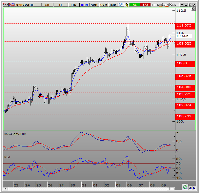Viewport: 199px width, 193px height.
Task: Click the date 23 on the time axis
Action: (16, 185)
